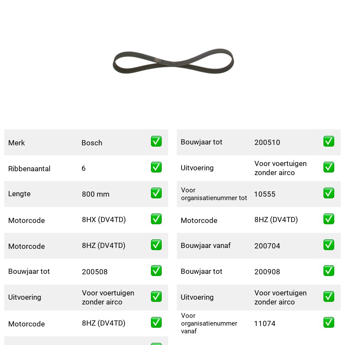Click the checkmark for Bouwjaar tot 200908
This screenshot has width=345, height=345.
pos(329,271)
